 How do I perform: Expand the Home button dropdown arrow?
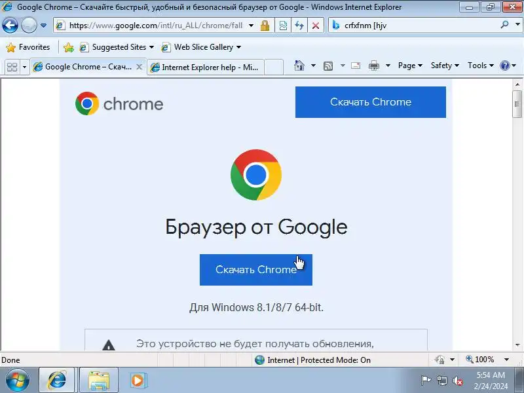coord(313,65)
